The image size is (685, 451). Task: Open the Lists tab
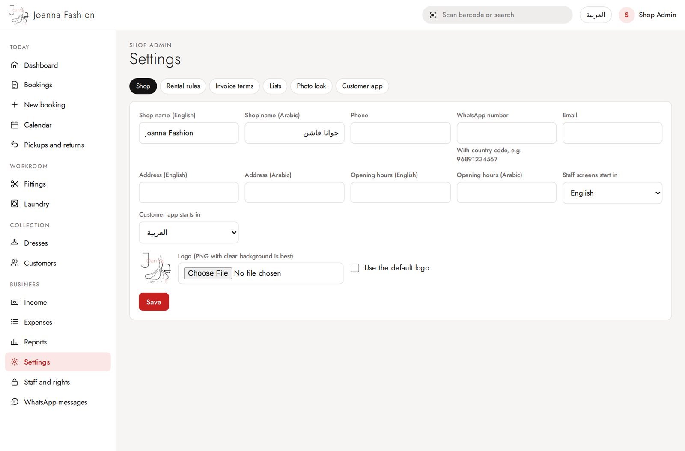(275, 86)
